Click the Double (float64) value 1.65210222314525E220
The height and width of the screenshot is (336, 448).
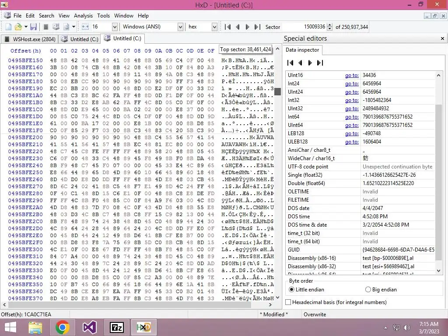click(388, 183)
